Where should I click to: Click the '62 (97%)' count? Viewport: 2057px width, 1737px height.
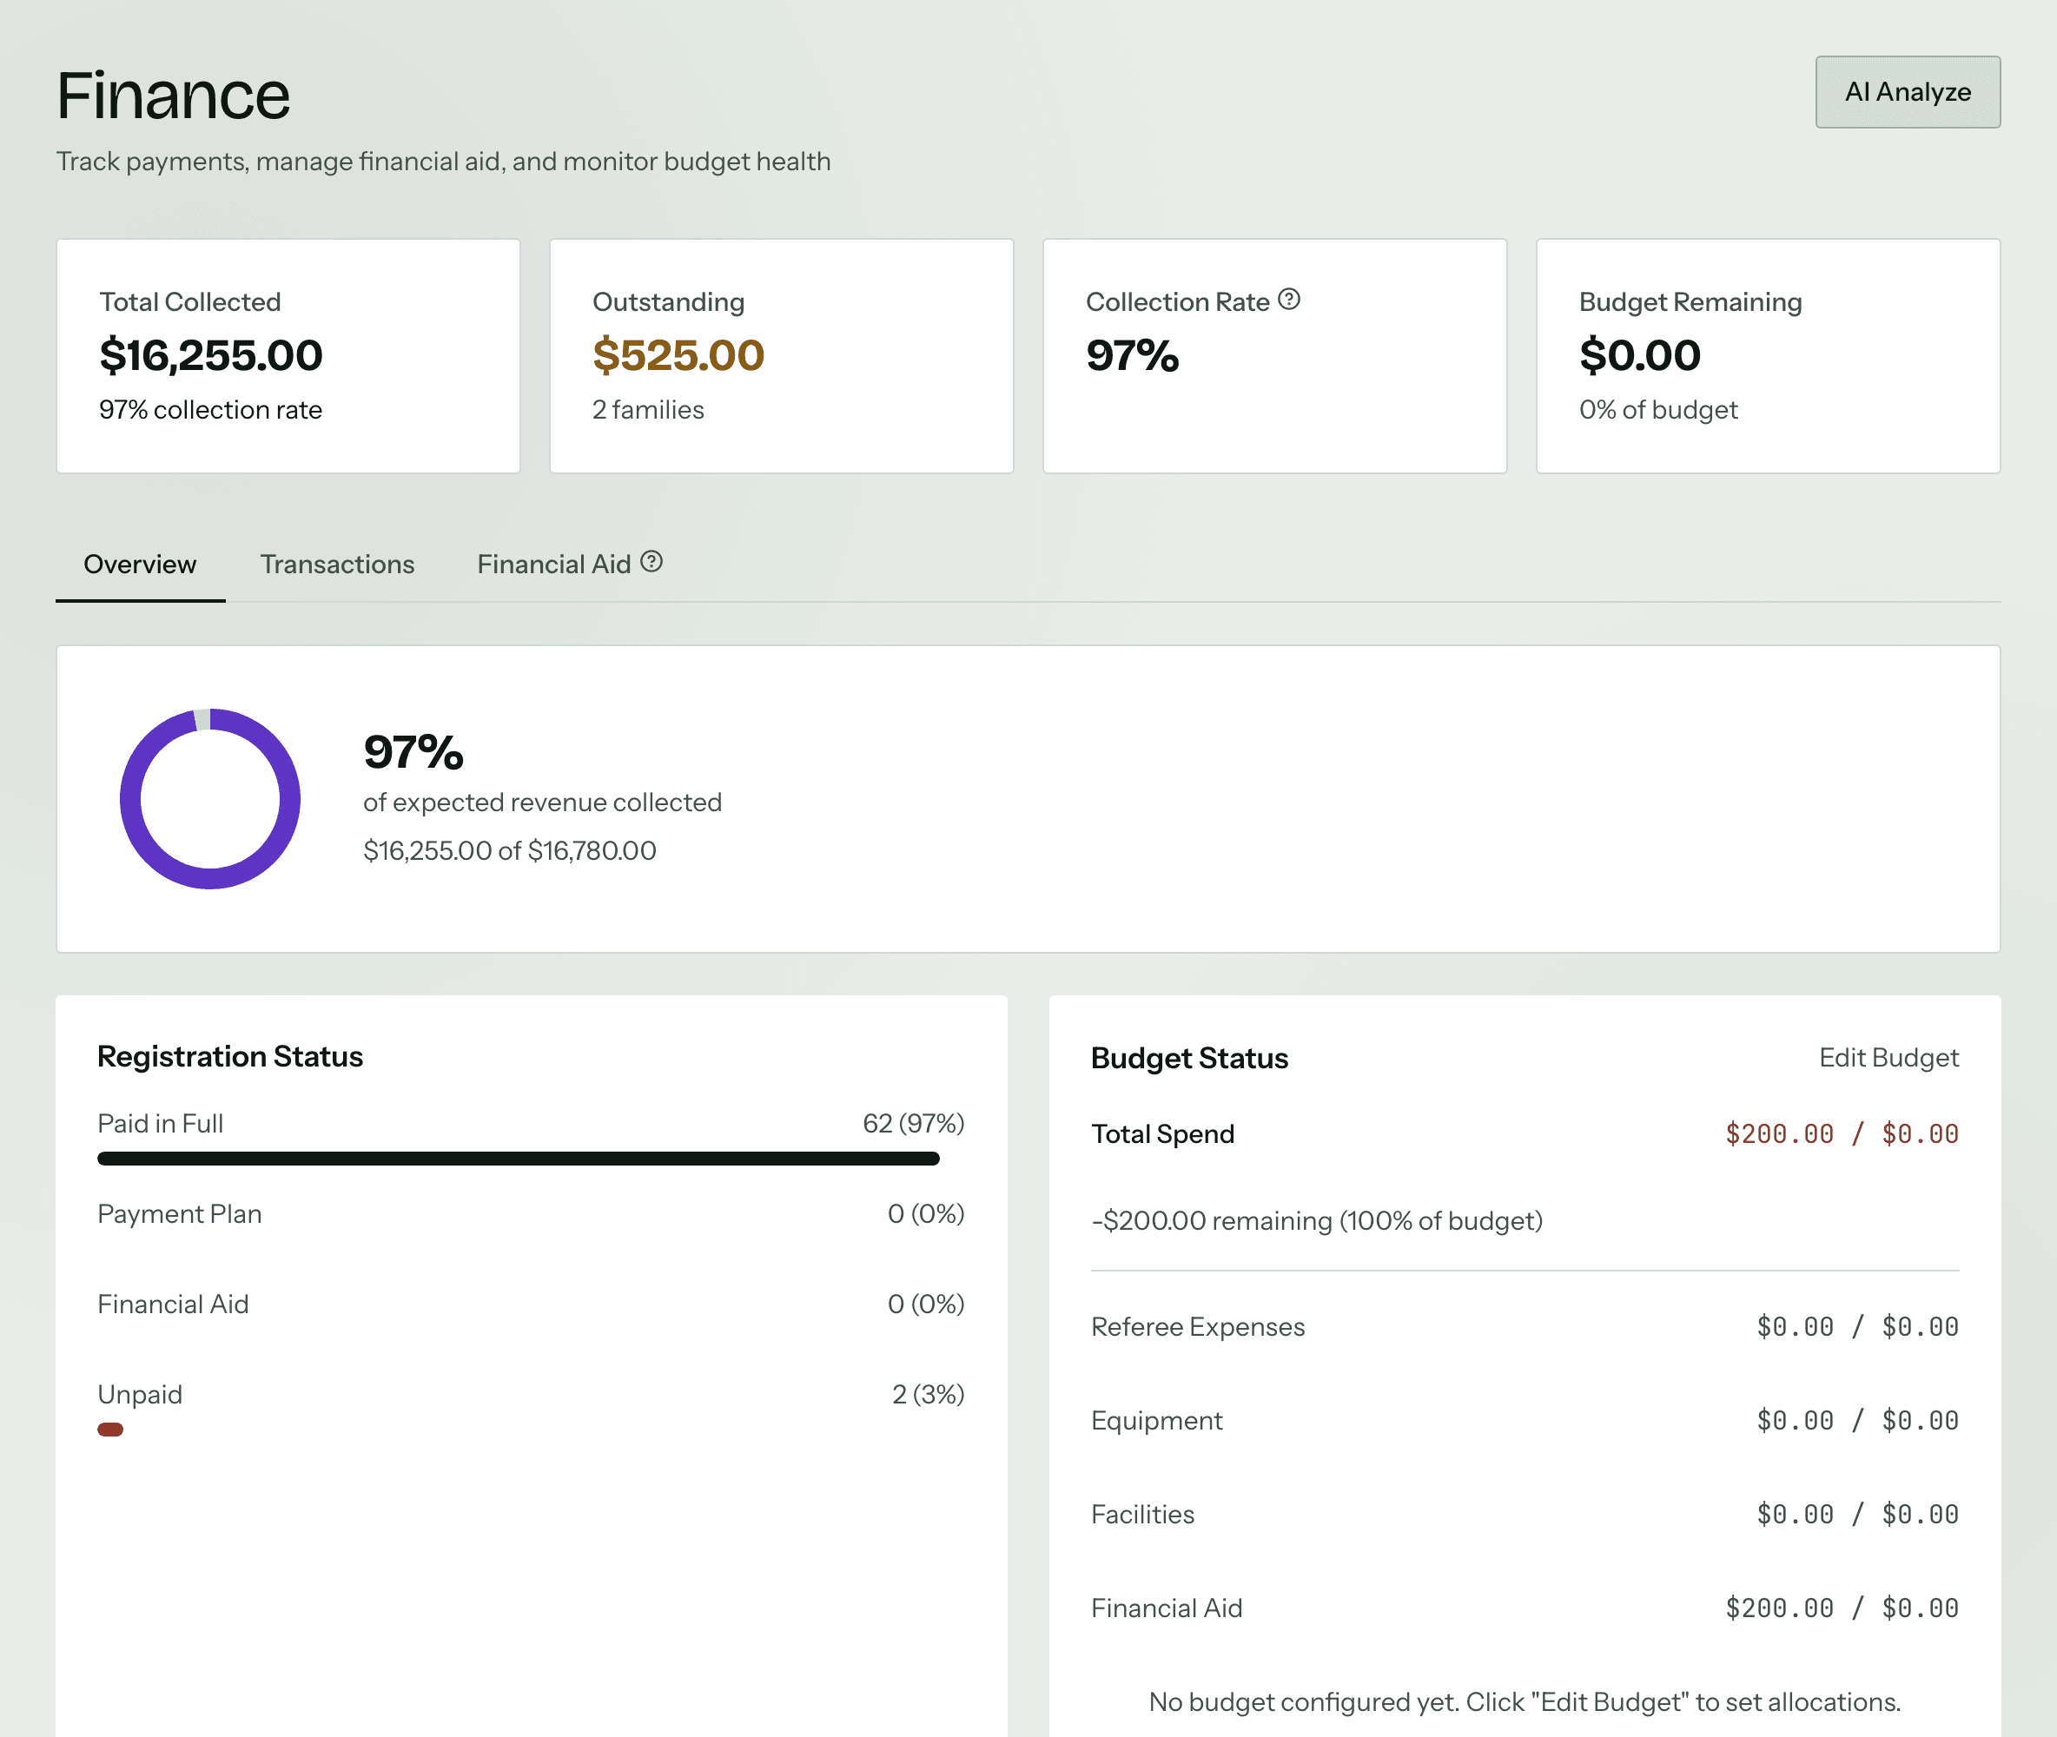click(914, 1124)
